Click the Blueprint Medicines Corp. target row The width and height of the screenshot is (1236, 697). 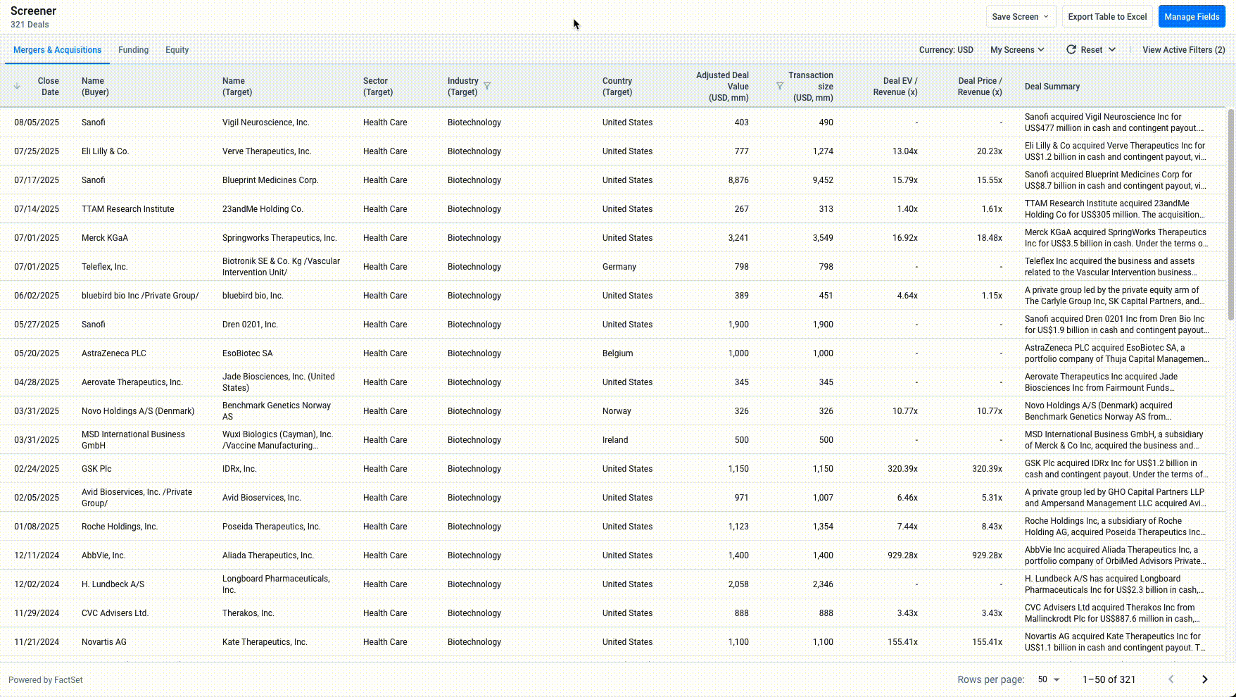(270, 180)
